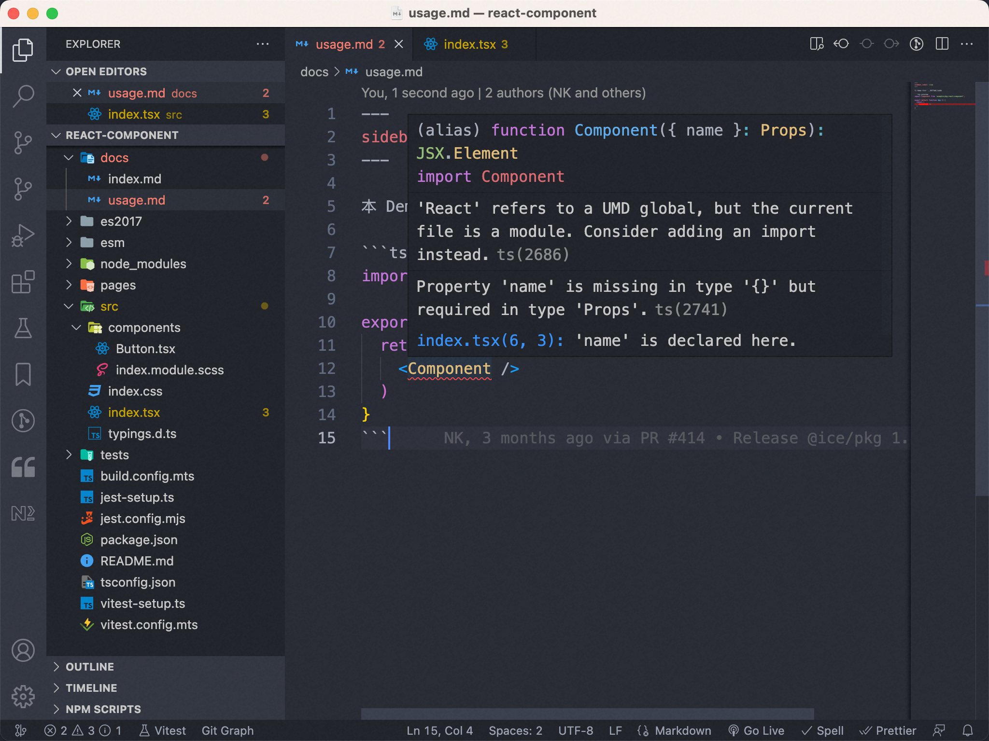This screenshot has height=741, width=989.
Task: Click the underlined Component tag in editor
Action: pyautogui.click(x=449, y=369)
